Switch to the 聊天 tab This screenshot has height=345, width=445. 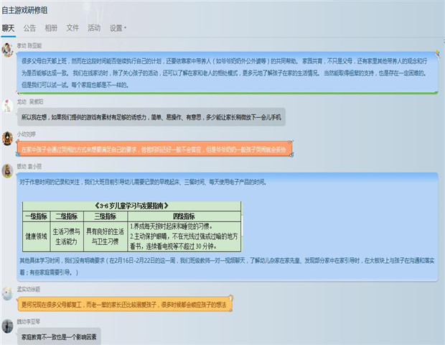point(8,28)
